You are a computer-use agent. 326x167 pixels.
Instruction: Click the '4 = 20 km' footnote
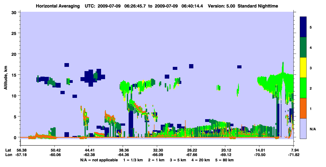(200, 160)
